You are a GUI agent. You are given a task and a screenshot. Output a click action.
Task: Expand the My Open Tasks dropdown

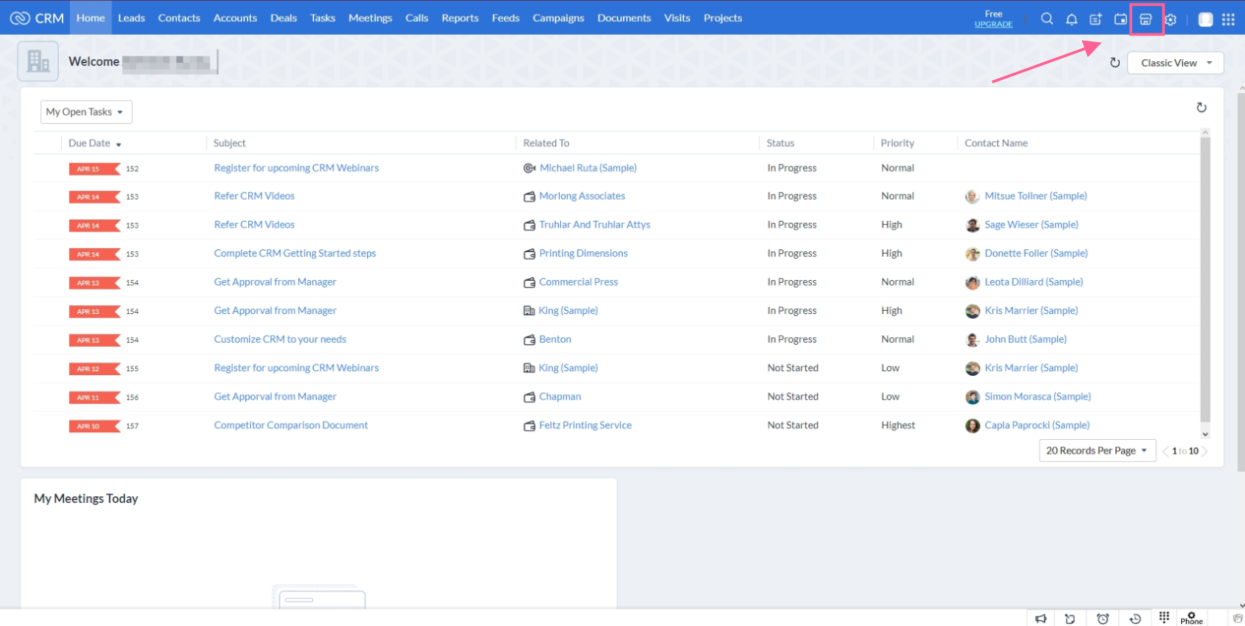(x=86, y=112)
